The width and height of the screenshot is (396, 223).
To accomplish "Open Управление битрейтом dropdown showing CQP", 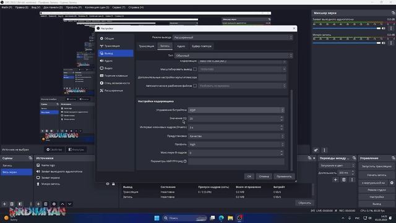I will (x=236, y=110).
